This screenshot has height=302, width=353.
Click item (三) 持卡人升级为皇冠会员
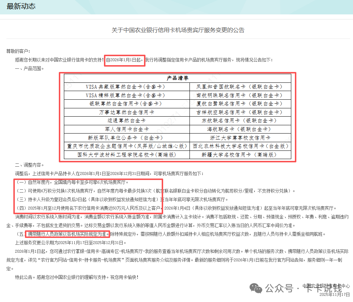(122, 200)
